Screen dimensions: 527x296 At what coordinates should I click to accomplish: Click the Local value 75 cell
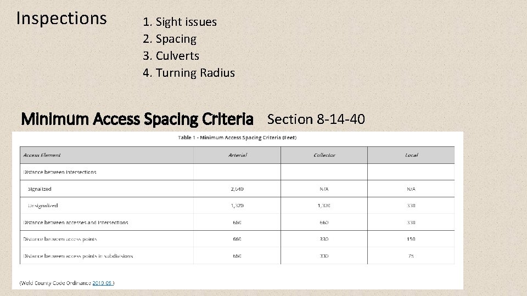[411, 256]
